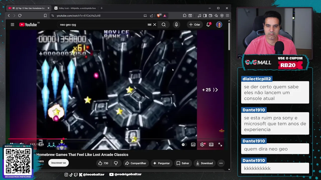Screen dimensions: 321x180
Task: Mute tab via the speaker icon on tab
Action: coord(13,8)
